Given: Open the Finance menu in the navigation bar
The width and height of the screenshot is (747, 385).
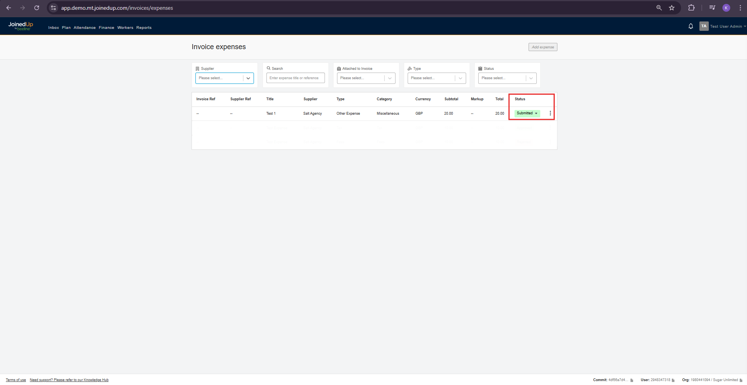Looking at the screenshot, I should pyautogui.click(x=106, y=27).
